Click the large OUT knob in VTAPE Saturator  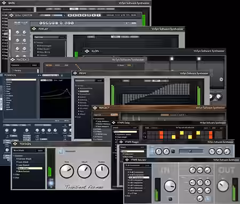pyautogui.click(x=223, y=186)
